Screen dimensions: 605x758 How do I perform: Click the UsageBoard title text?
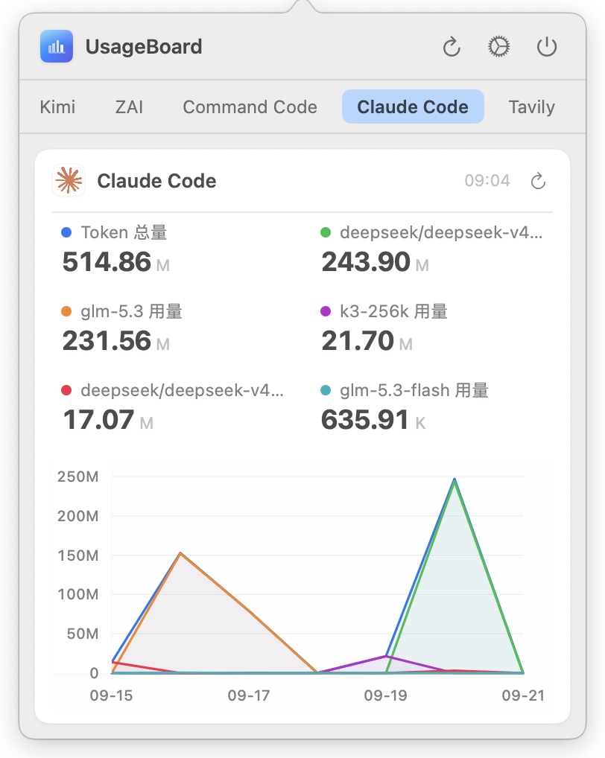[x=144, y=46]
